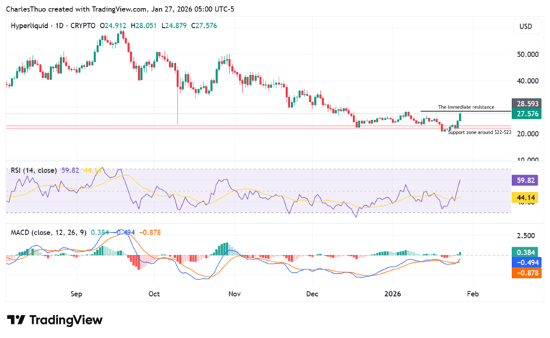Click the green 0.384 MACD histogram label
The height and width of the screenshot is (338, 550).
[525, 252]
